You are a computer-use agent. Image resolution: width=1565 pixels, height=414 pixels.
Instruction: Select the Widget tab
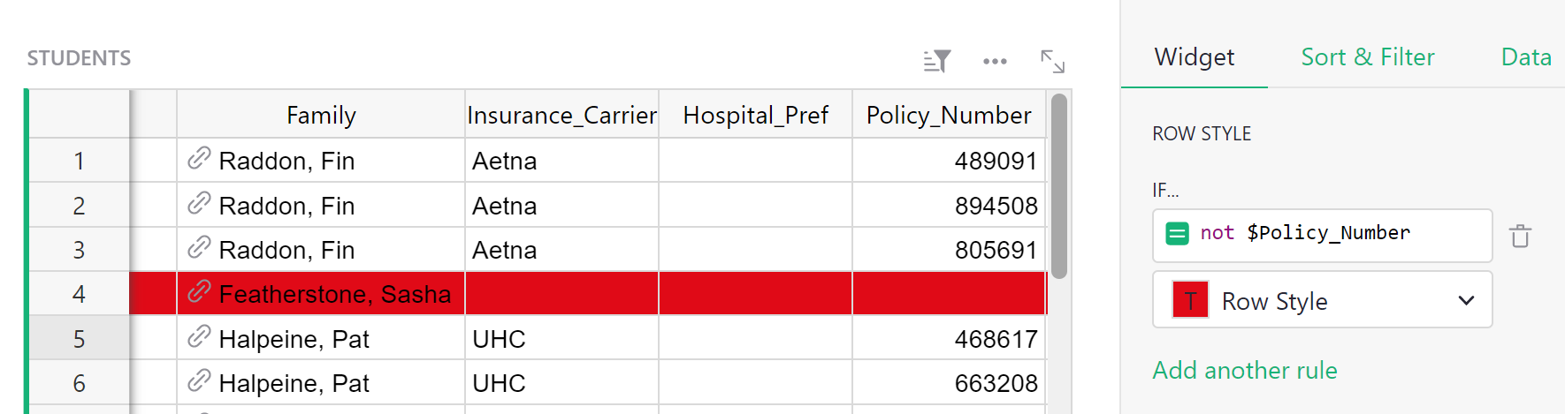pyautogui.click(x=1194, y=57)
